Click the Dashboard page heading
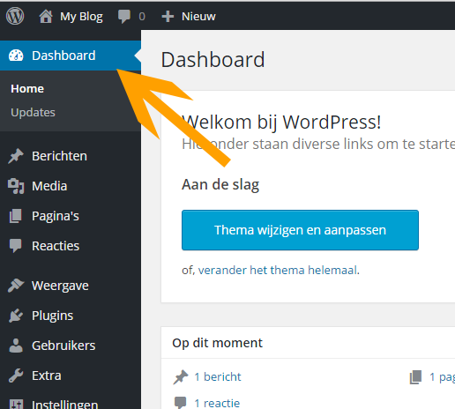Screen dimensions: 455x409 (213, 60)
